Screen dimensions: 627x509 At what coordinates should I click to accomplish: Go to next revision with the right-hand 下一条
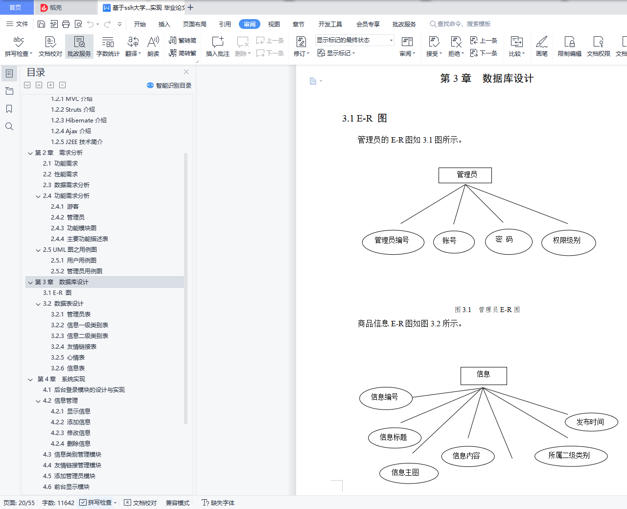pos(484,53)
